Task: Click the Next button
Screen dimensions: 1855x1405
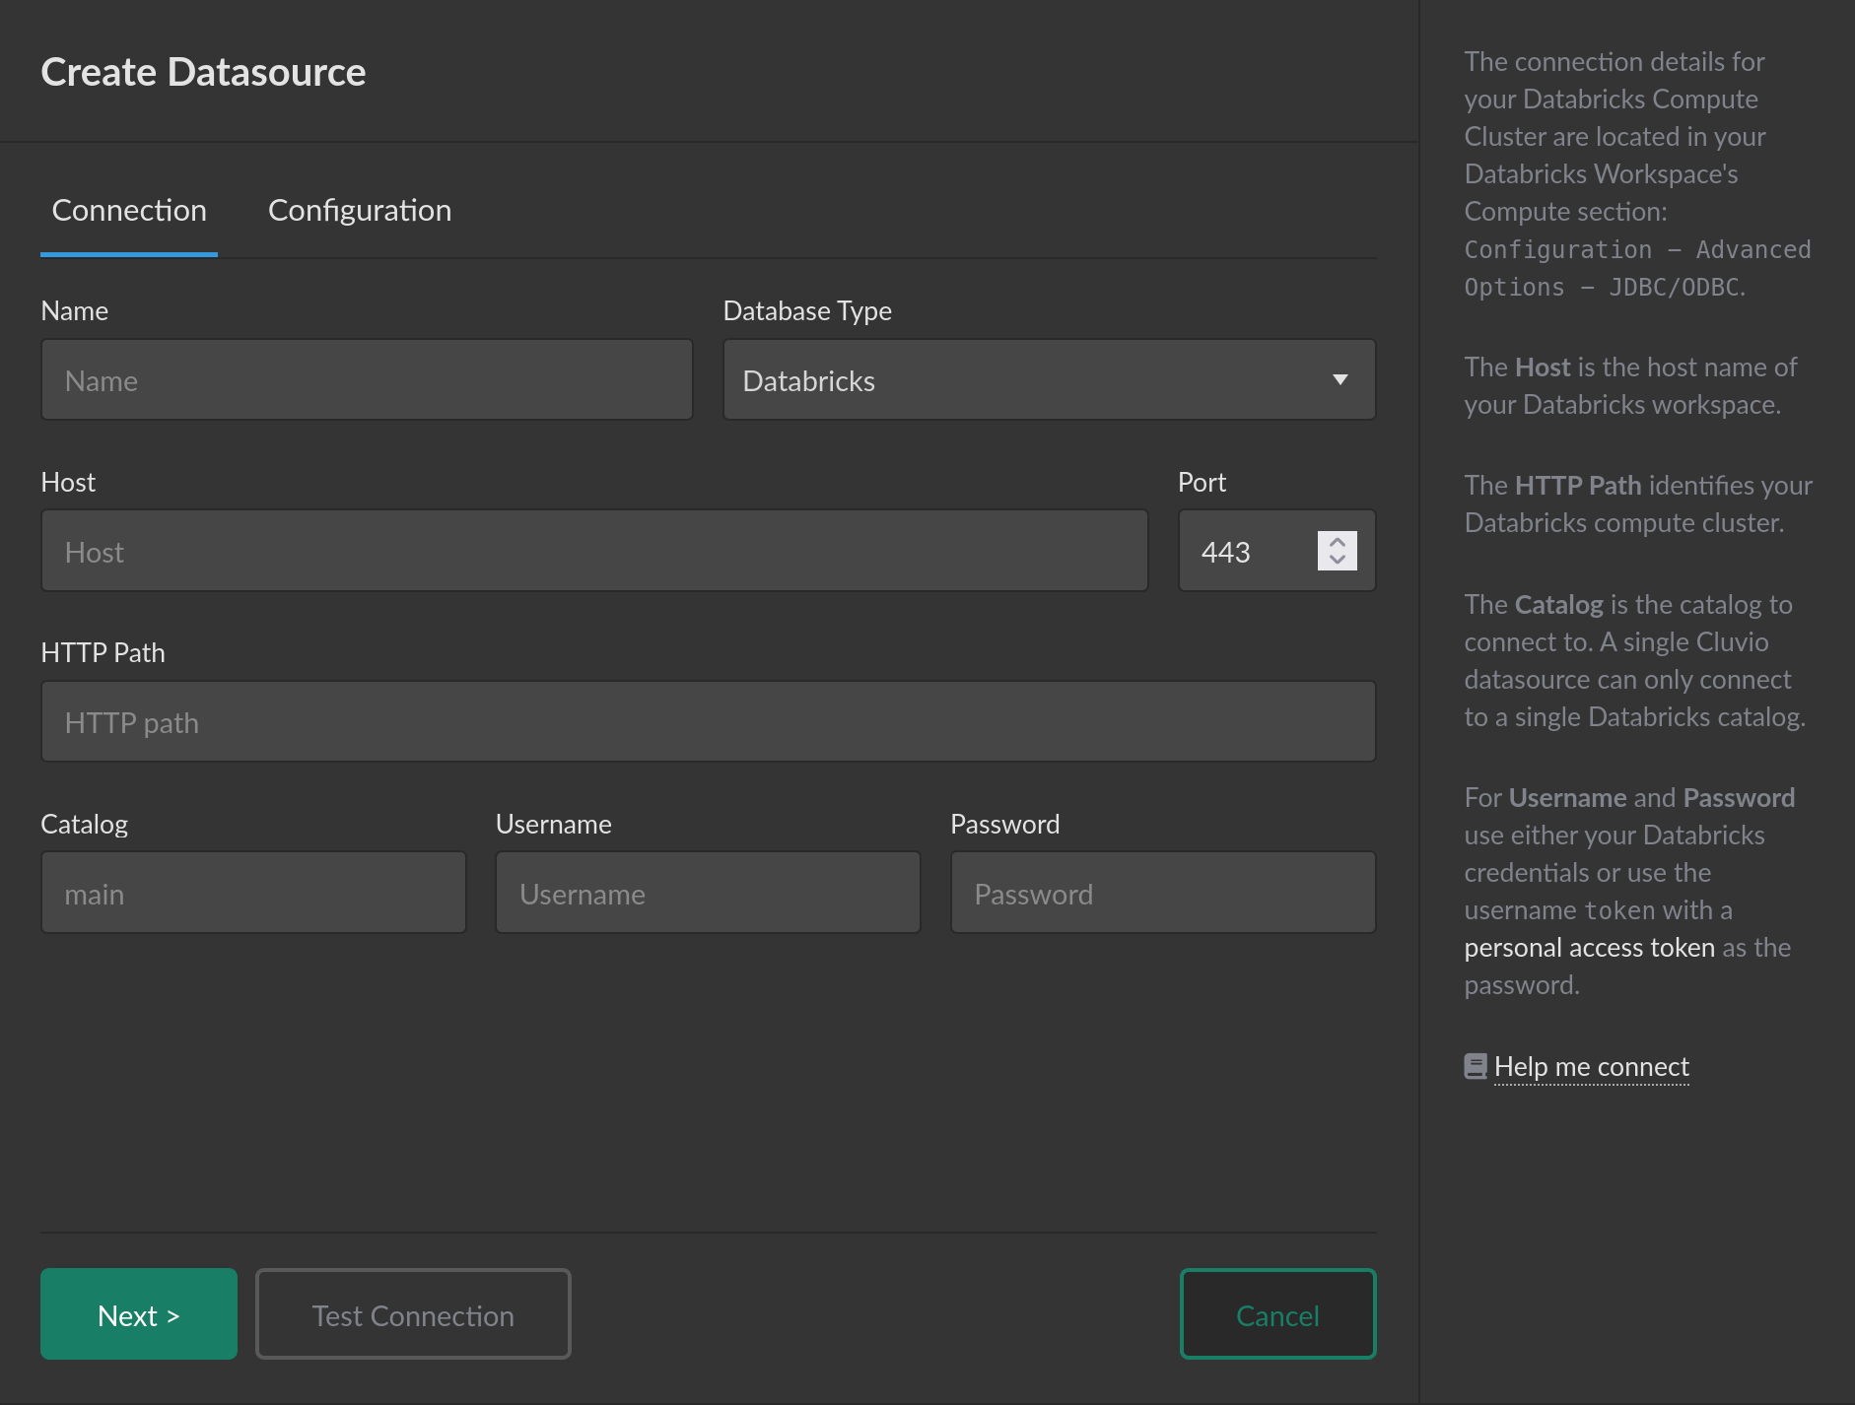Action: pos(139,1314)
